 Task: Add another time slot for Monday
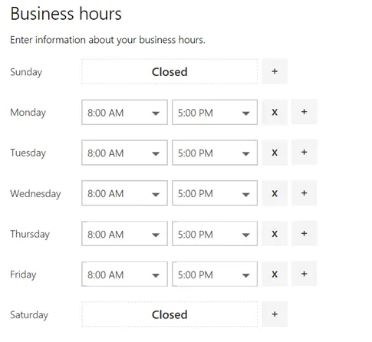(x=304, y=112)
